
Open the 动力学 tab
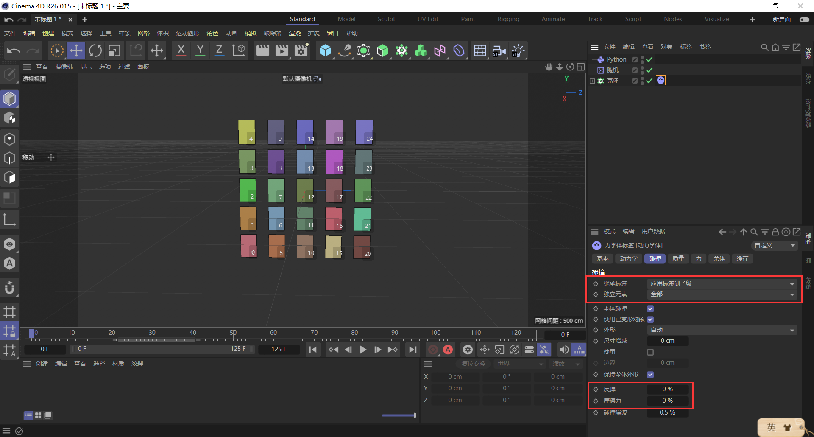pos(628,259)
